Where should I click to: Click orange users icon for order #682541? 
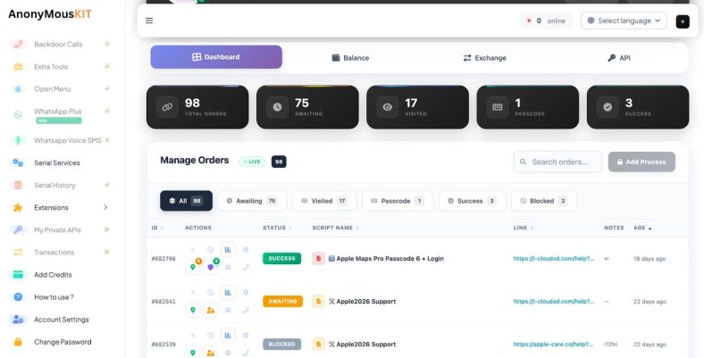coord(210,310)
